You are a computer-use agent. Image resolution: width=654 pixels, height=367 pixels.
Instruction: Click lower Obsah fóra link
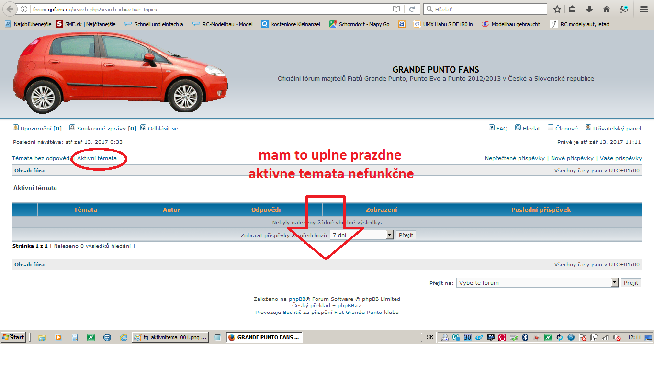(29, 265)
